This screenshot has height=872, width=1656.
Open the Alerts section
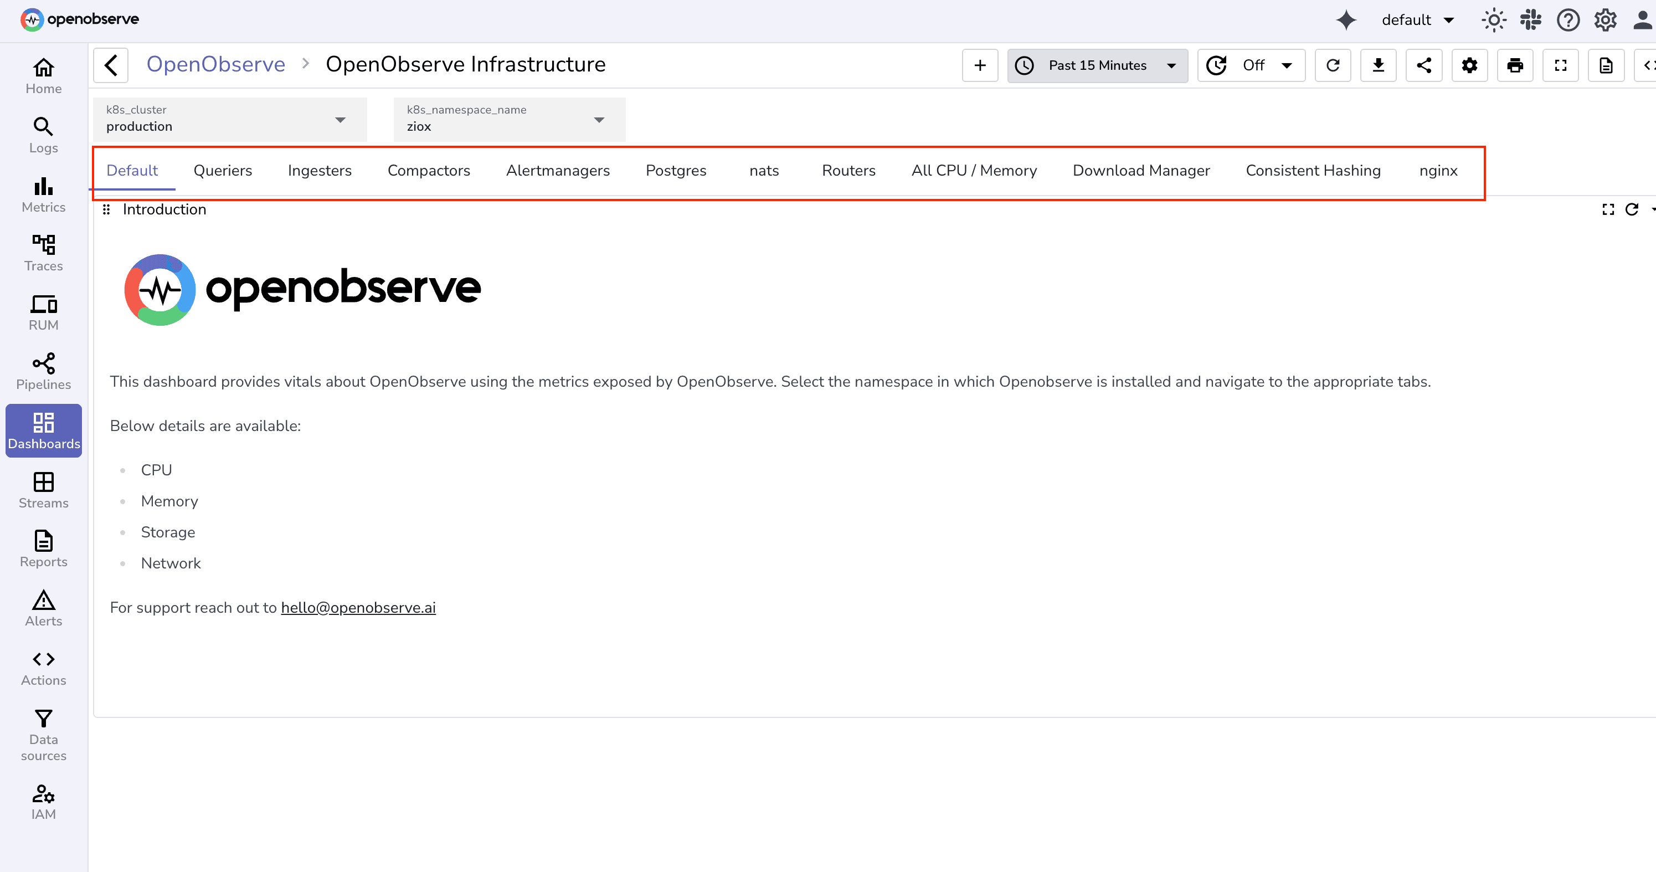(43, 608)
